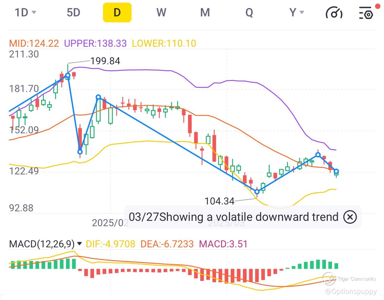Click the 152.09 price axis label
Image resolution: width=384 pixels, height=300 pixels.
click(x=24, y=130)
